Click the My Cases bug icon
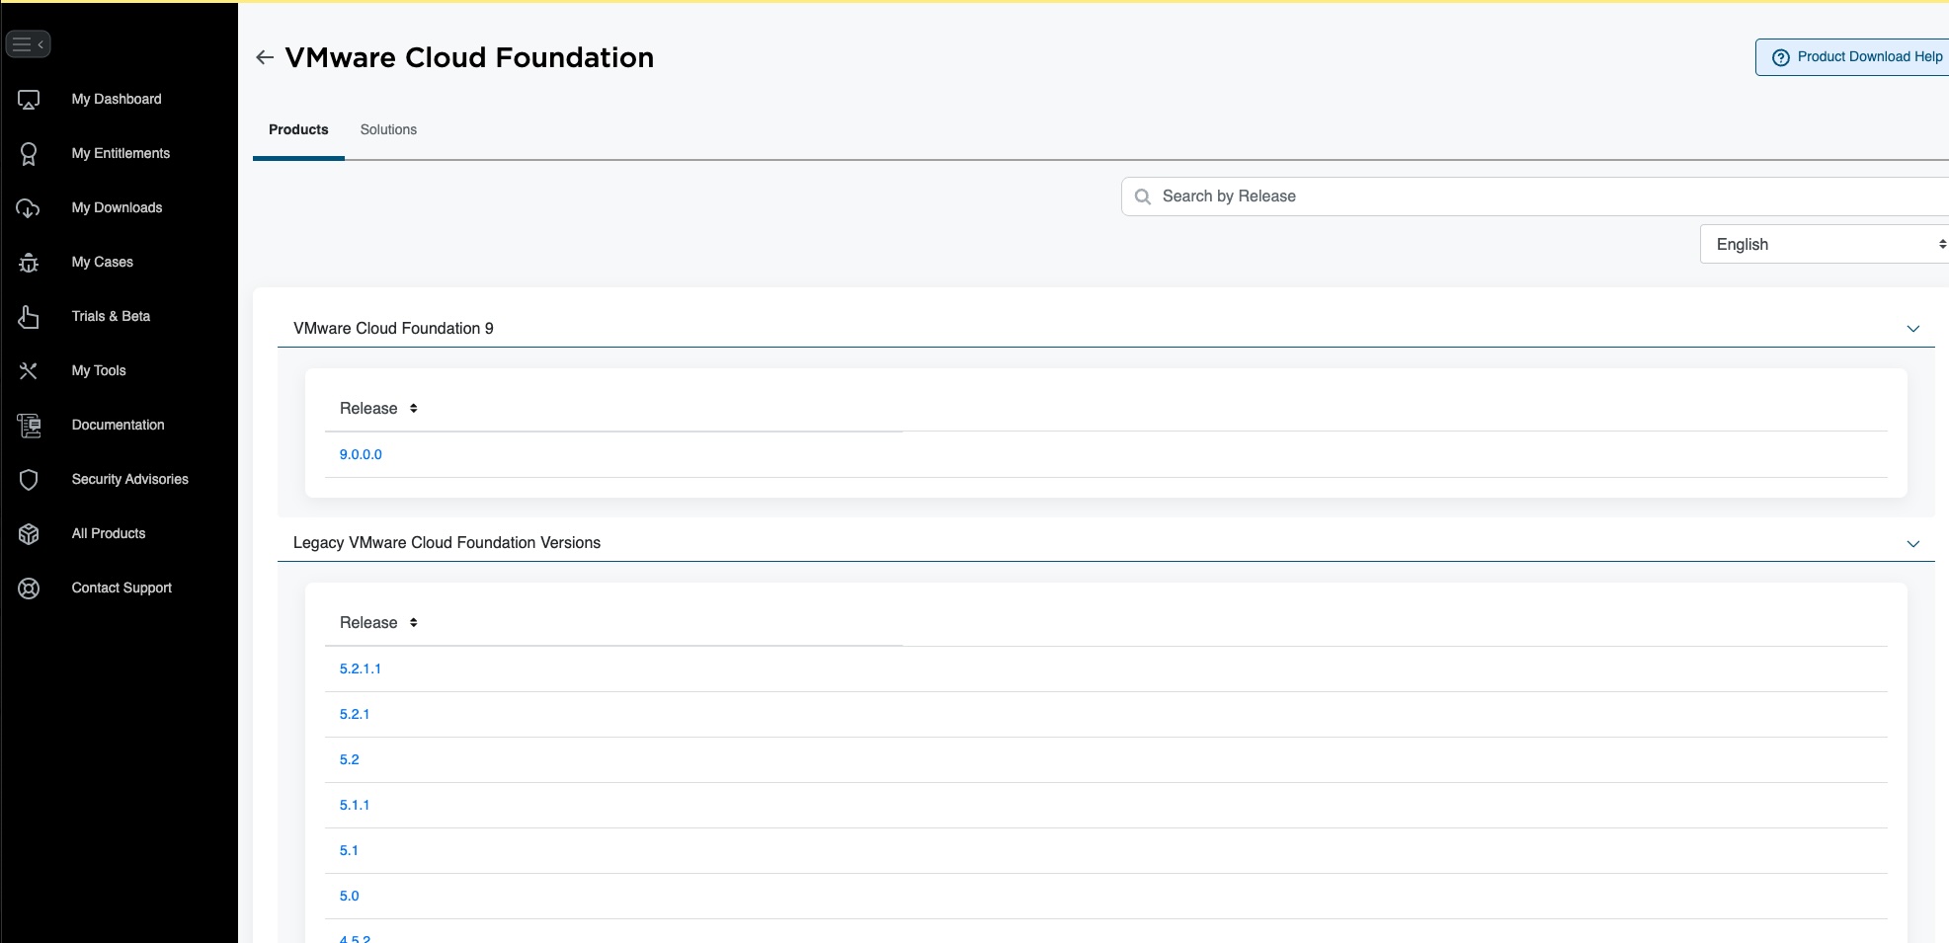1949x943 pixels. pyautogui.click(x=29, y=263)
